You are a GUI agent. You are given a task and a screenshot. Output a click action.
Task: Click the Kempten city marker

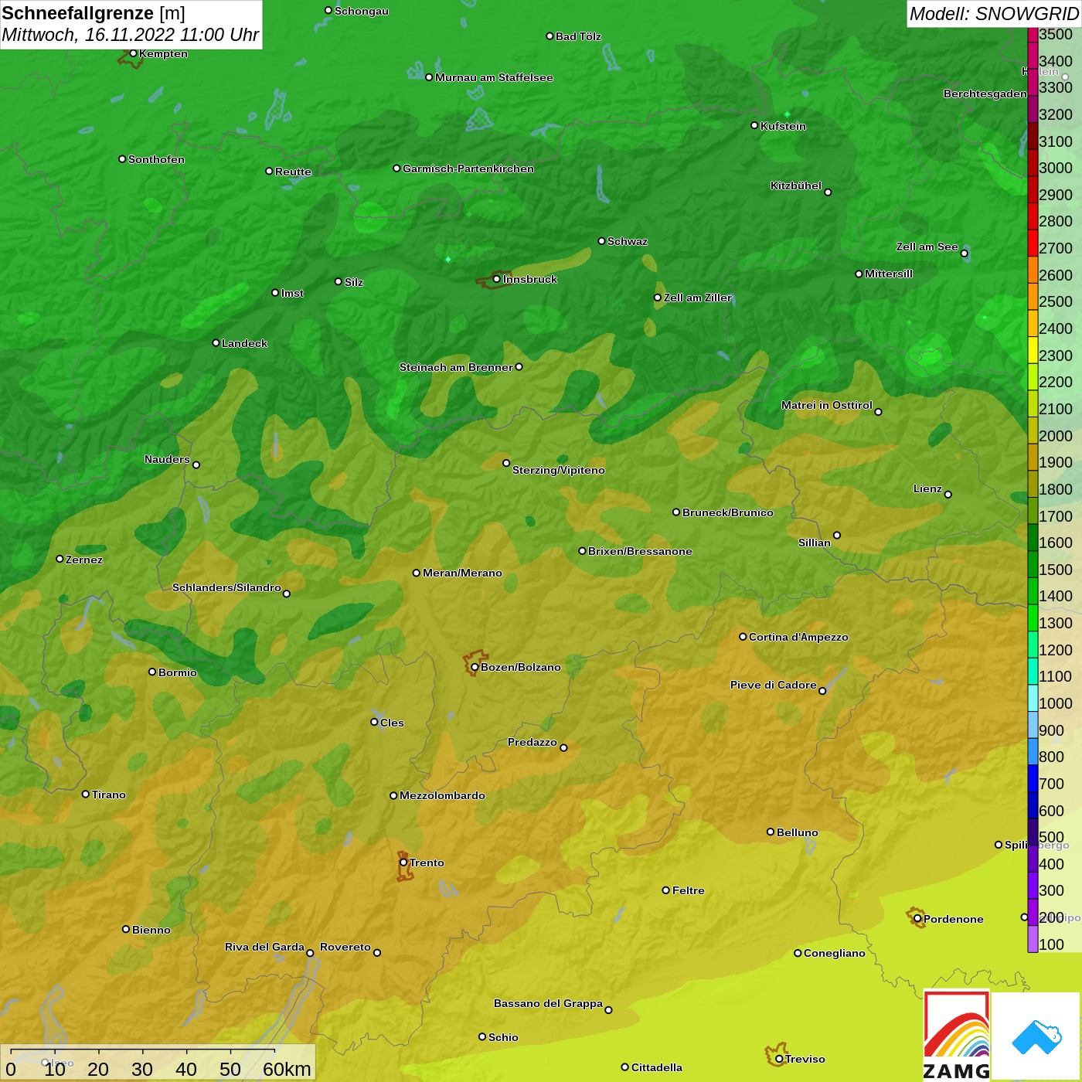point(133,53)
